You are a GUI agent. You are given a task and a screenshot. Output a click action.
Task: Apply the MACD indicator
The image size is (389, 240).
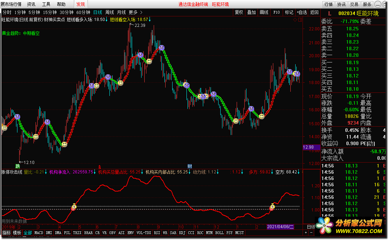pyautogui.click(x=38, y=233)
